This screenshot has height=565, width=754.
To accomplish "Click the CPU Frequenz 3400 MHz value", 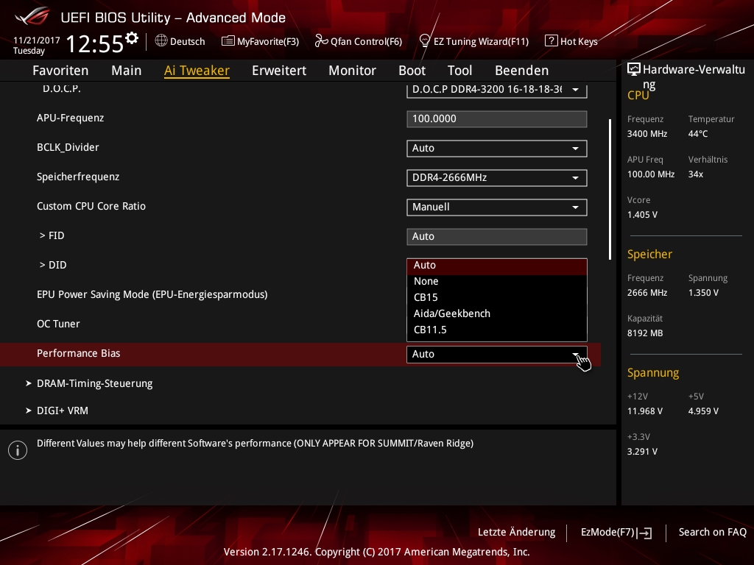I will pos(647,134).
